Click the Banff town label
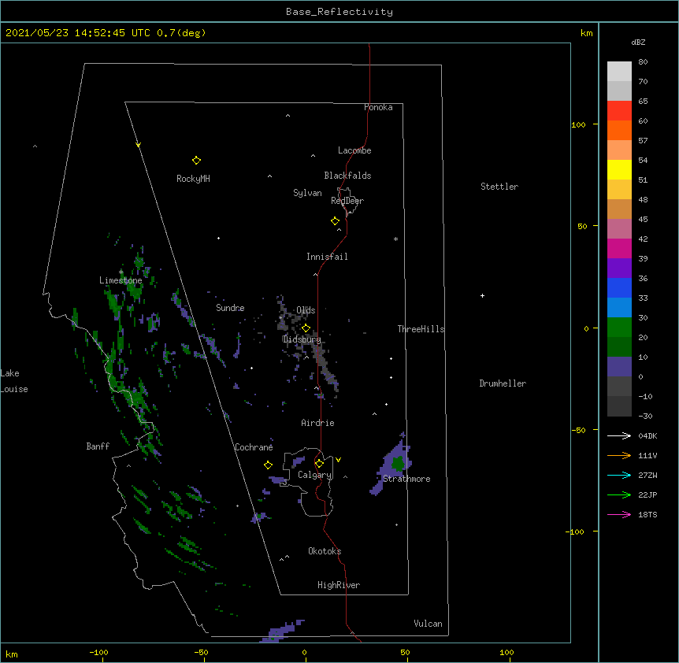Viewport: 679px width, 663px height. click(98, 446)
